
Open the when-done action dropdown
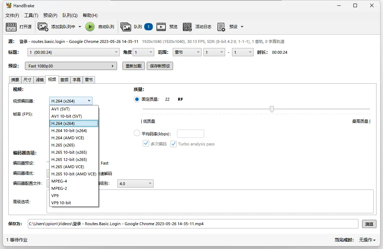[x=367, y=240]
